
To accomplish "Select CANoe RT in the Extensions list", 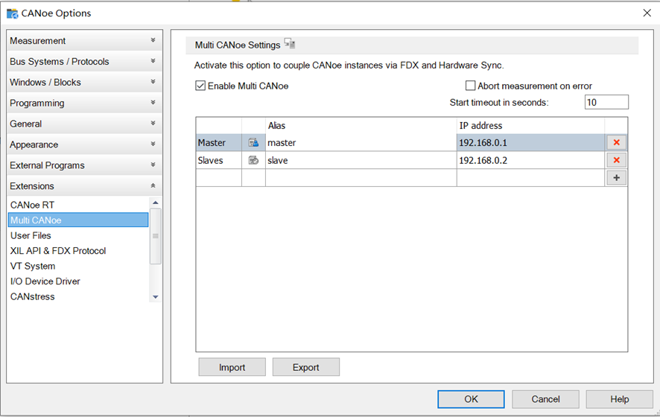I will 78,205.
